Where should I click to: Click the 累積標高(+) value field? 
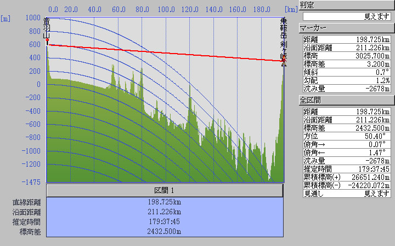[x=365, y=177]
